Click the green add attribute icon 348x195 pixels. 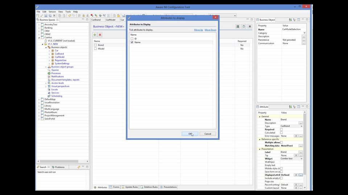point(95,35)
